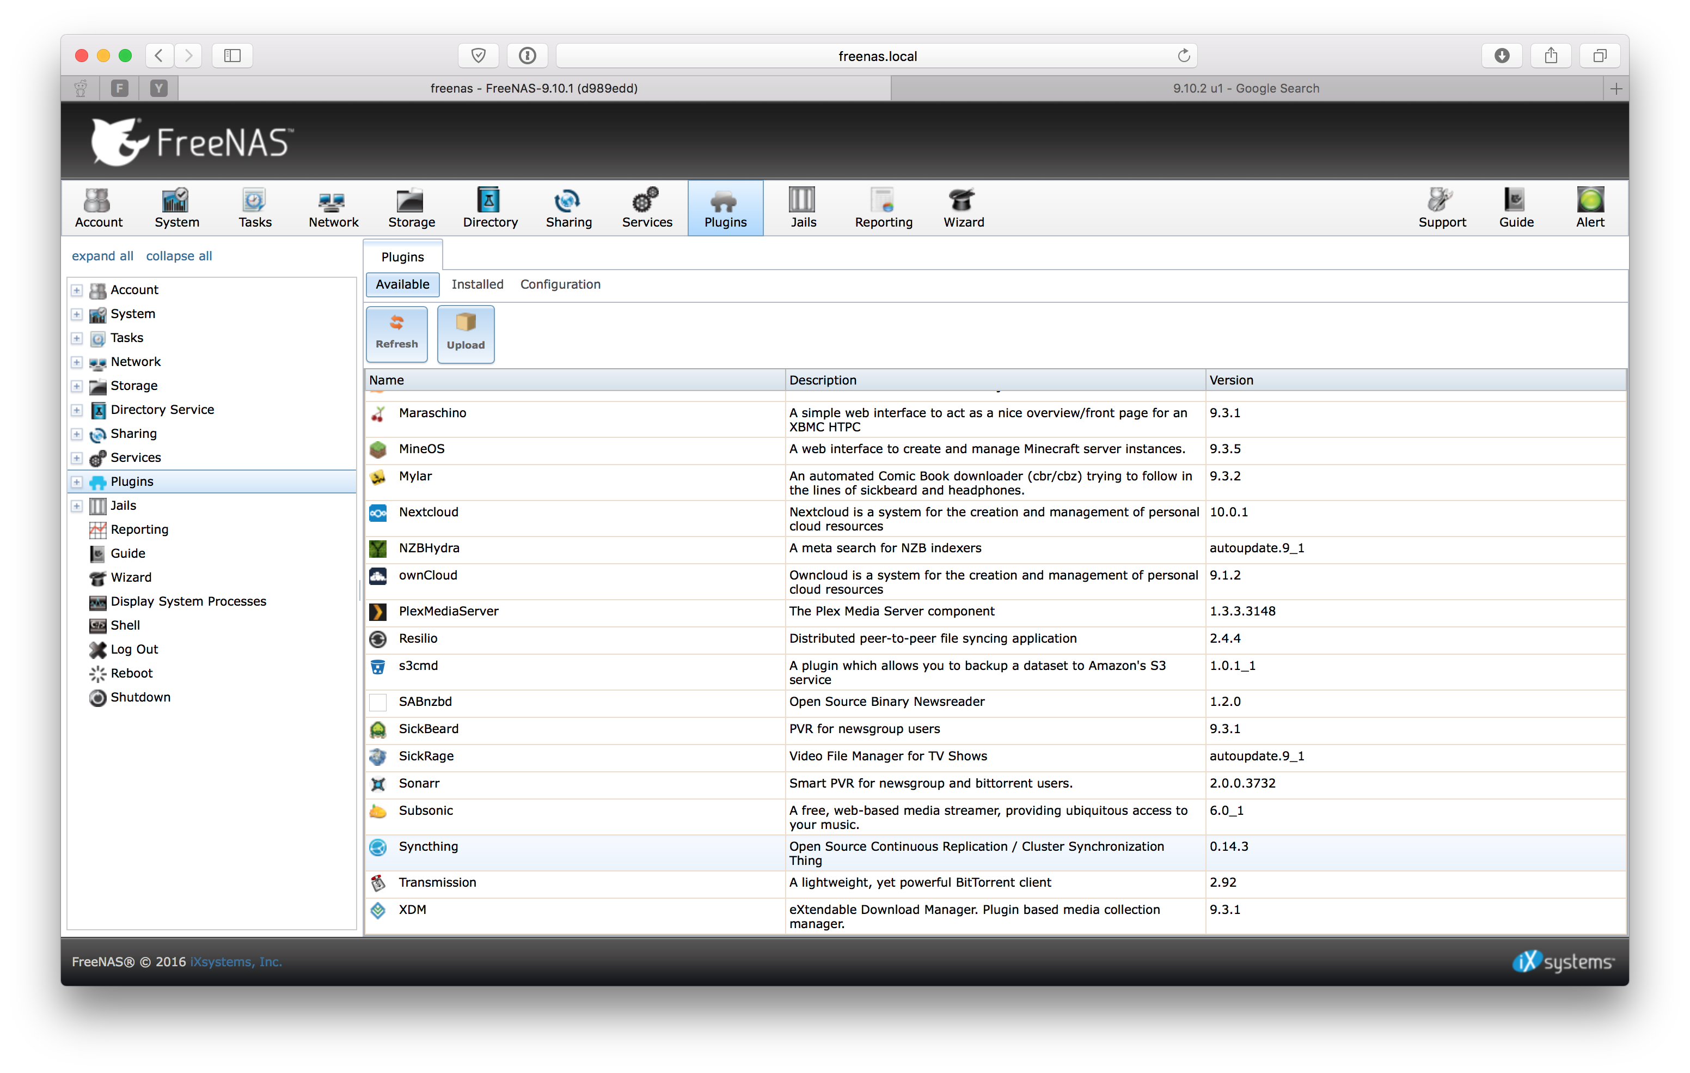The height and width of the screenshot is (1073, 1690).
Task: Toggle the Jails tree item in sidebar
Action: [79, 505]
